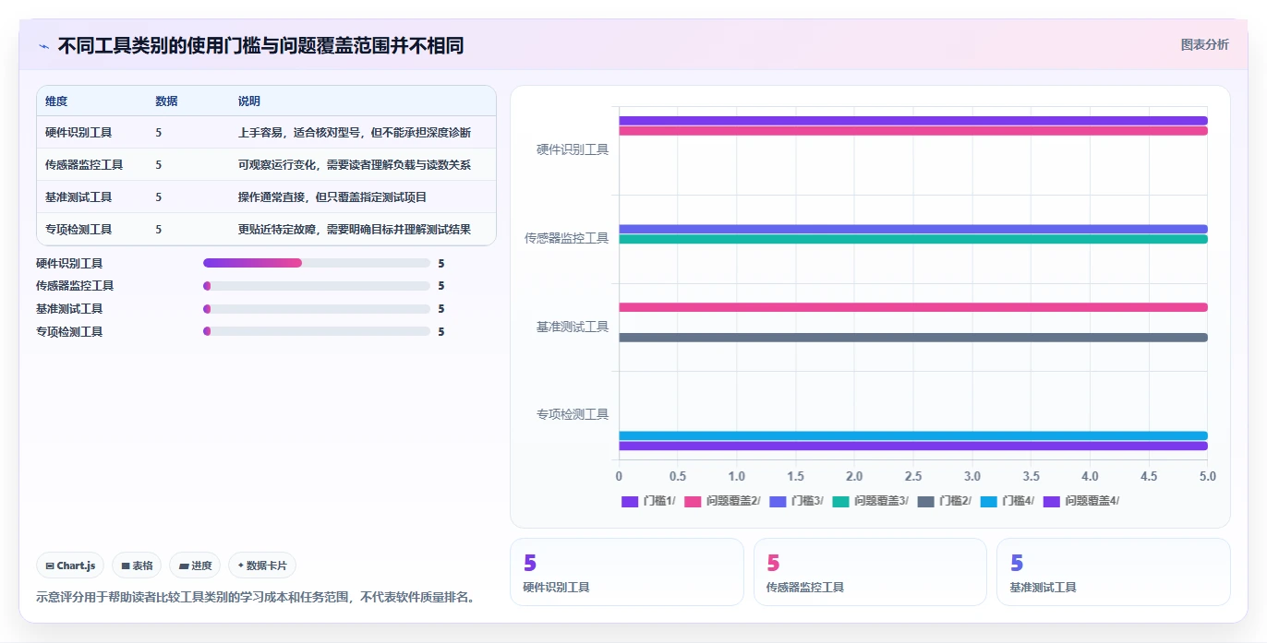Click the 数据 value 5 in the 硬件识别工具 table row
Screen dimensions: 1267x643
pos(159,133)
